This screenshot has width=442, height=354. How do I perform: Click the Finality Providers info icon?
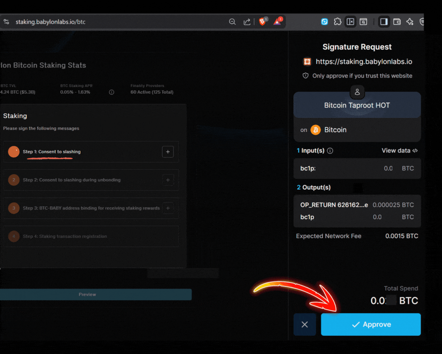pyautogui.click(x=111, y=92)
